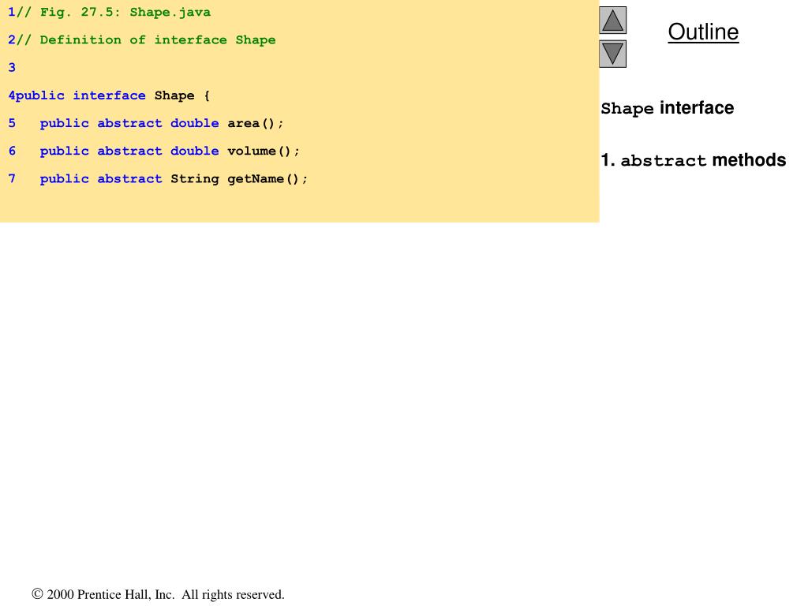Click the Prentice Hall copyright notice
808x606 pixels.
coord(158,594)
